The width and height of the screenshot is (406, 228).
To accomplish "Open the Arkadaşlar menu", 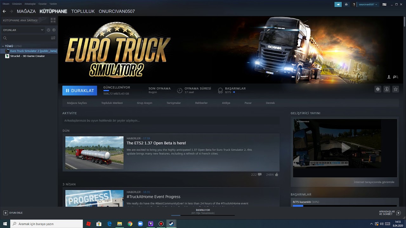I will [30, 4].
